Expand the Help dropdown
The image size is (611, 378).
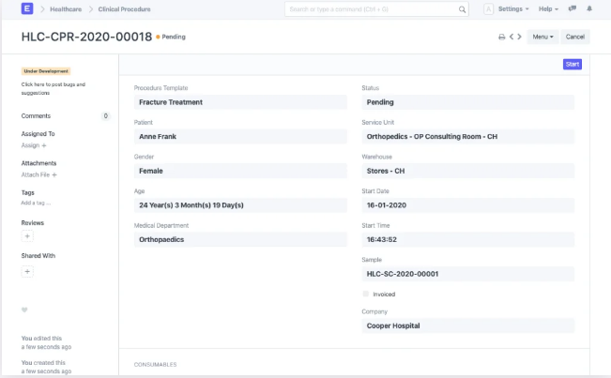[x=548, y=8]
